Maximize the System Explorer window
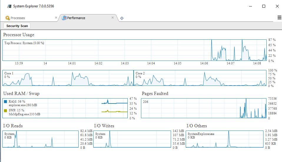Image resolution: width=282 pixels, height=162 pixels. (x=264, y=6)
